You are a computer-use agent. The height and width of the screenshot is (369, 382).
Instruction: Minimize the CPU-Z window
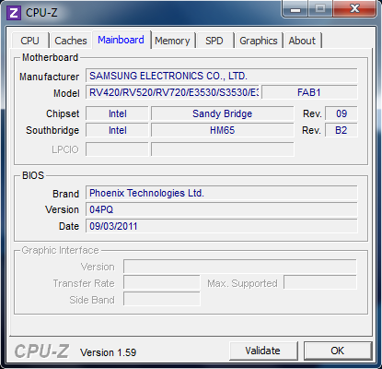click(x=295, y=8)
